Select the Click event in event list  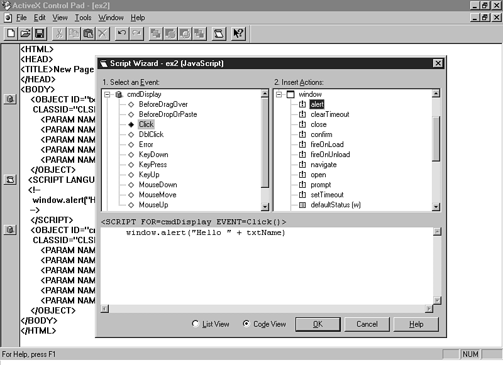click(x=146, y=124)
